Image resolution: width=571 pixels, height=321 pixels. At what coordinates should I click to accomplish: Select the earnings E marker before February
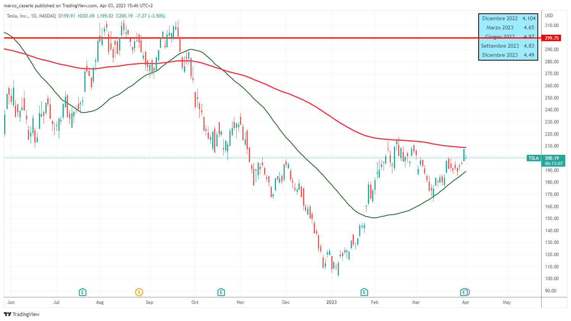pos(364,292)
